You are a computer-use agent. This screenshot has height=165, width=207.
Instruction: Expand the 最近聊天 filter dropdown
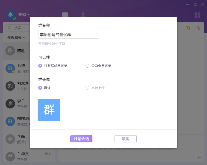click(16, 38)
